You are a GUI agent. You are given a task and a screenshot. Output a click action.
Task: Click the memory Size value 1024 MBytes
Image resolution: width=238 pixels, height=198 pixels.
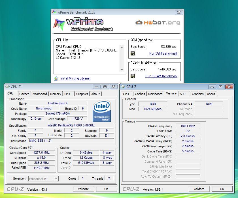tap(152, 109)
